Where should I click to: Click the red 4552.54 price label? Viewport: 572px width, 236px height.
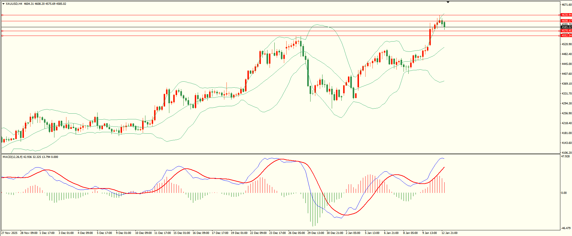[566, 36]
